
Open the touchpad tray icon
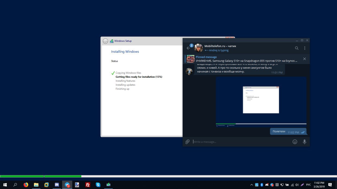tap(277, 185)
